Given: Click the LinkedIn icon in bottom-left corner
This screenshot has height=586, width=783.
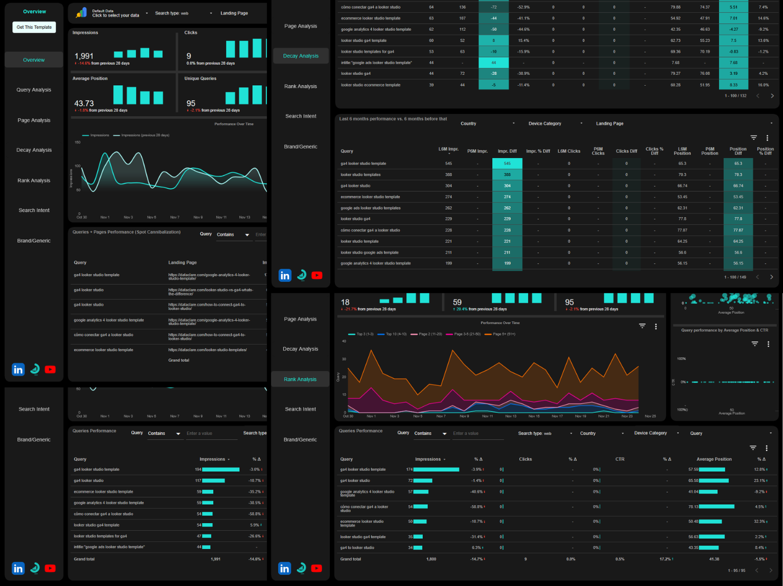Looking at the screenshot, I should 18,568.
